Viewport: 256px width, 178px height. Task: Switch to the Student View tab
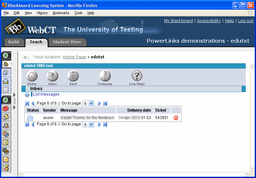point(67,42)
